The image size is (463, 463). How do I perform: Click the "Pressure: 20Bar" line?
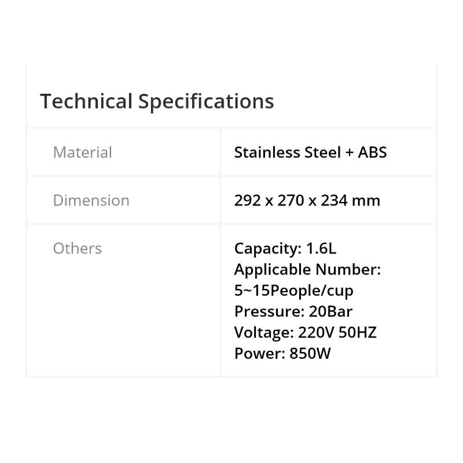293,311
